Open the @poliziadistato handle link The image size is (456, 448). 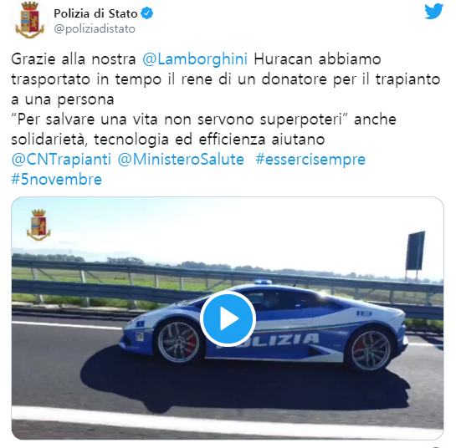[x=95, y=28]
